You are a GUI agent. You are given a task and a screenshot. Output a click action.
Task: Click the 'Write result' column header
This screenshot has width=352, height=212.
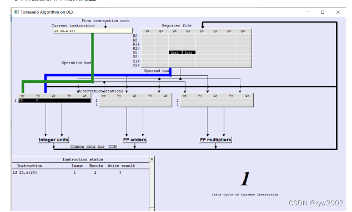pyautogui.click(x=121, y=166)
